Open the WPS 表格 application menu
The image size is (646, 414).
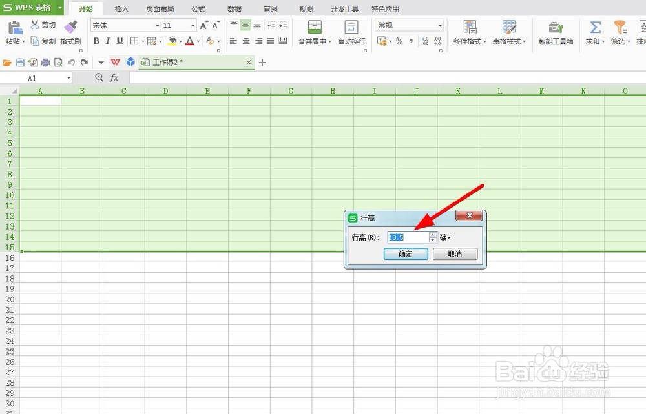click(31, 7)
